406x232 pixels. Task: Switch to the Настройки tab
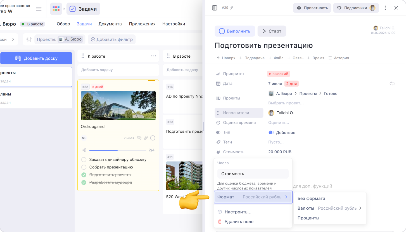click(x=174, y=24)
